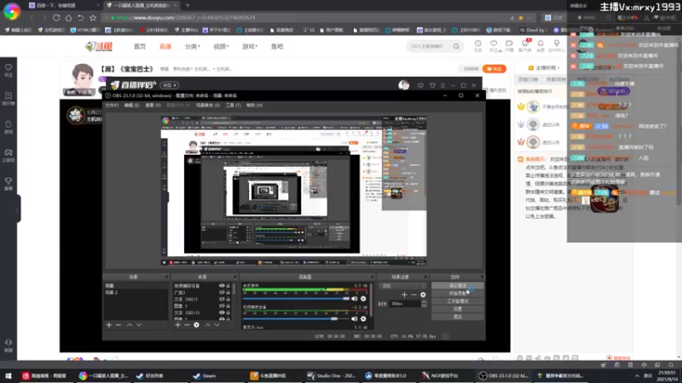Add a scene transition with plus icon
Screen dimensions: 682x383
[x=404, y=294]
